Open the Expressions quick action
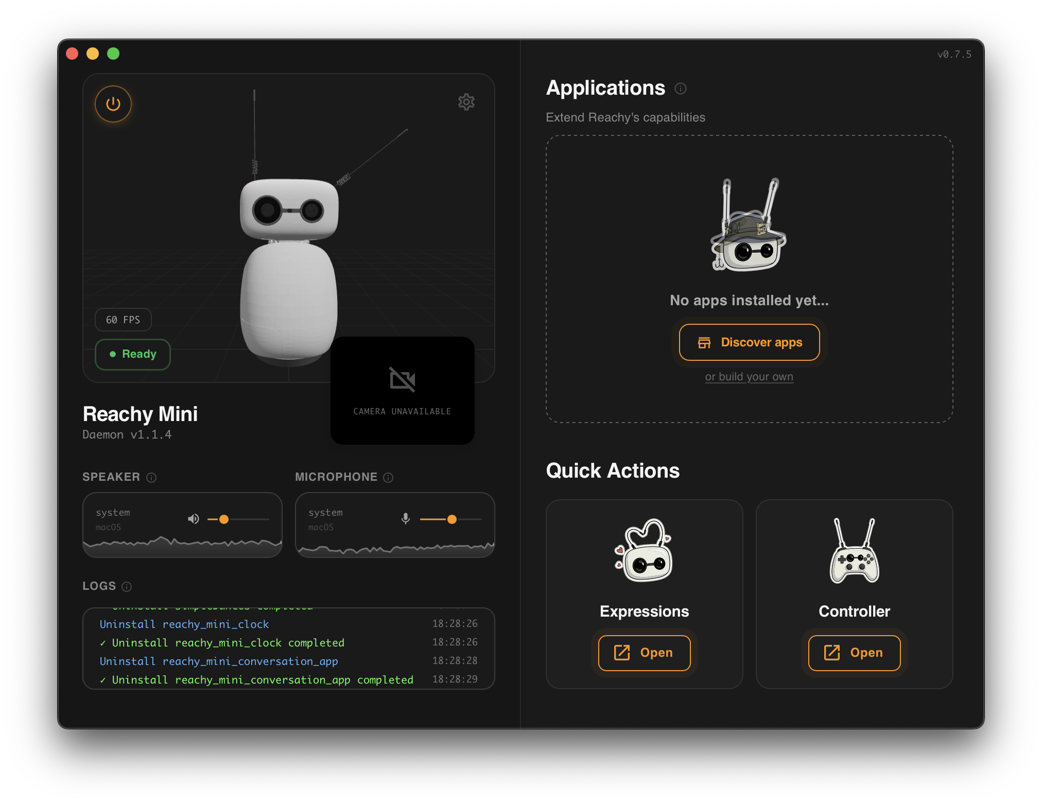 coord(645,653)
